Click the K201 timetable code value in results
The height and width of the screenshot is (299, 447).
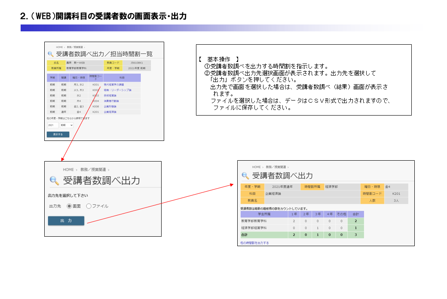click(x=396, y=194)
